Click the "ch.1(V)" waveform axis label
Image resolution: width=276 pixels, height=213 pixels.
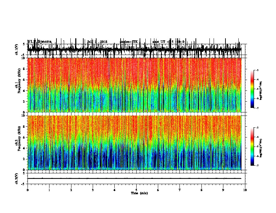point(17,49)
